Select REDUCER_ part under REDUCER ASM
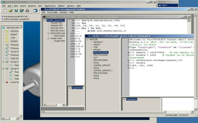The width and height of the screenshot is (198, 123). pyautogui.click(x=60, y=36)
